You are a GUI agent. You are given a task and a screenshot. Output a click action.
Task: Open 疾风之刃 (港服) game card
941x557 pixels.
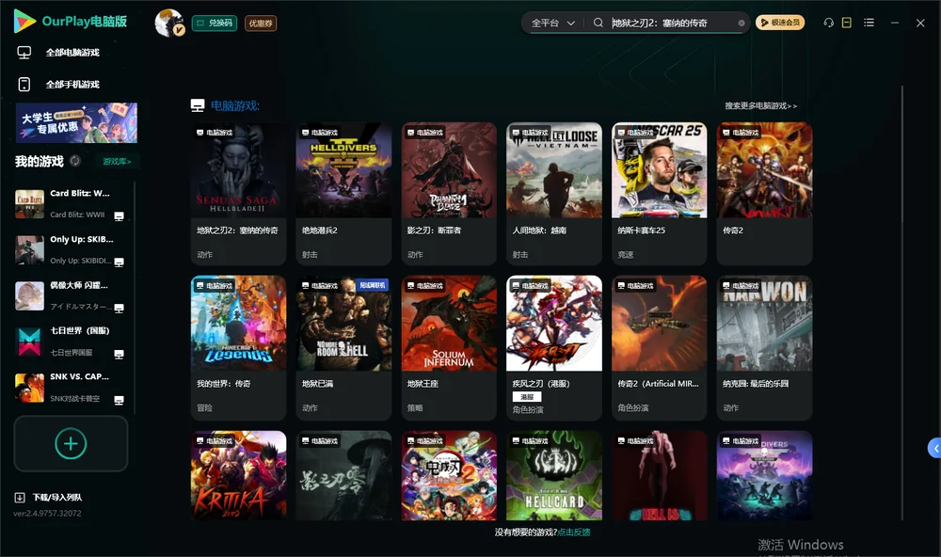pos(554,348)
